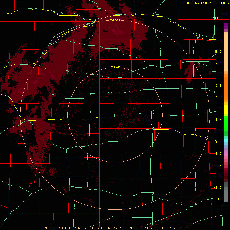Click the 8.2 value on the color scale
Viewport: 230px width, 230px height.
pyautogui.click(x=218, y=51)
